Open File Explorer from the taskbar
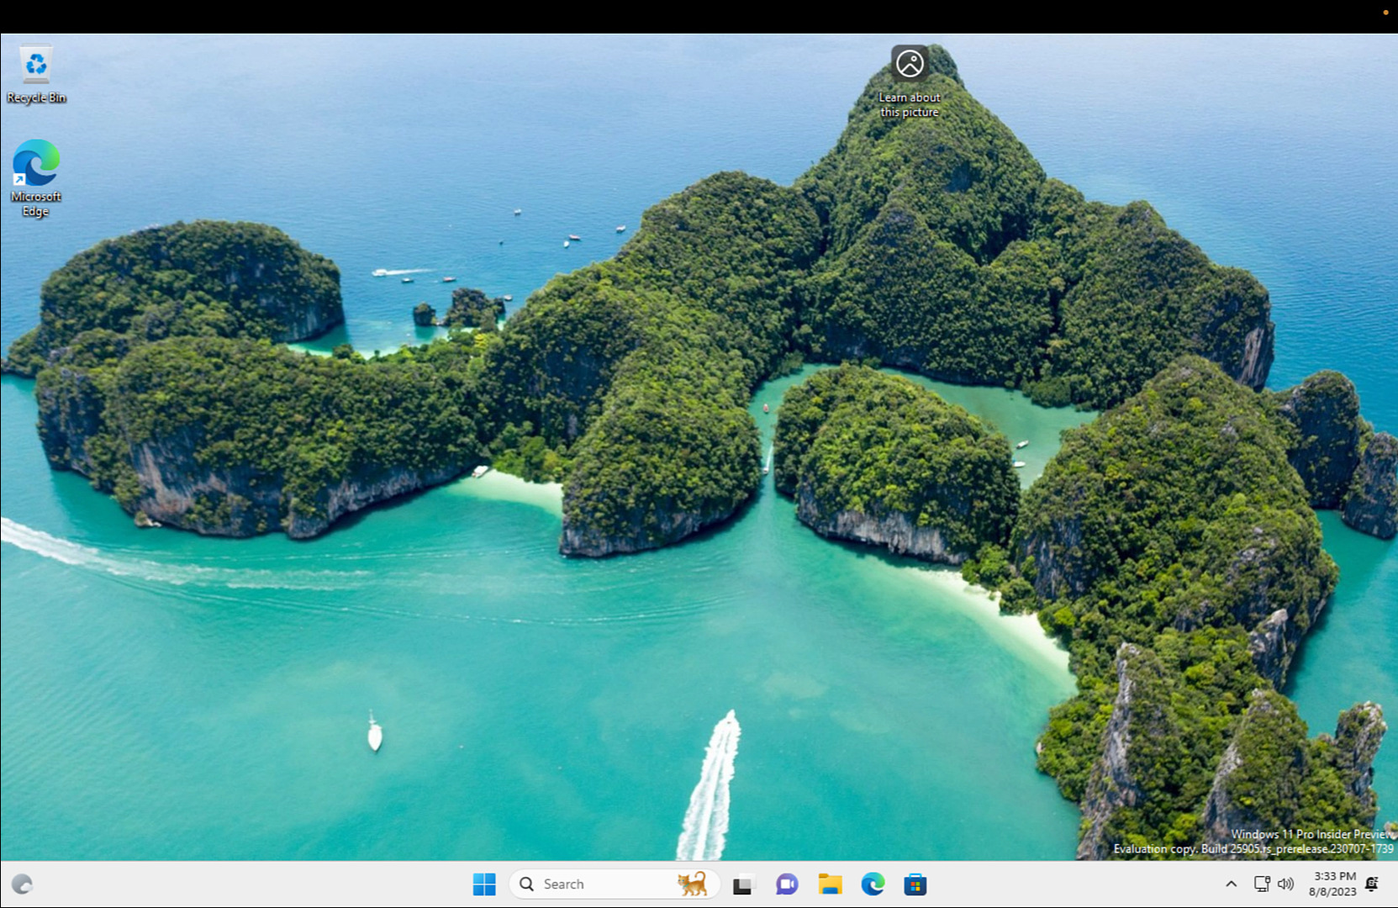This screenshot has height=908, width=1398. coord(830,884)
